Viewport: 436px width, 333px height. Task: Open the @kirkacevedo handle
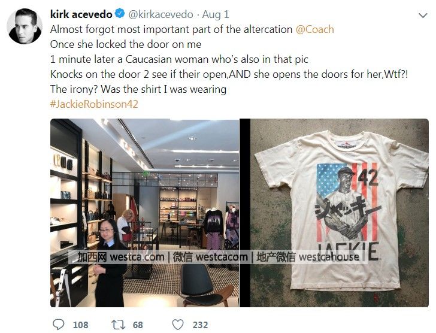161,14
